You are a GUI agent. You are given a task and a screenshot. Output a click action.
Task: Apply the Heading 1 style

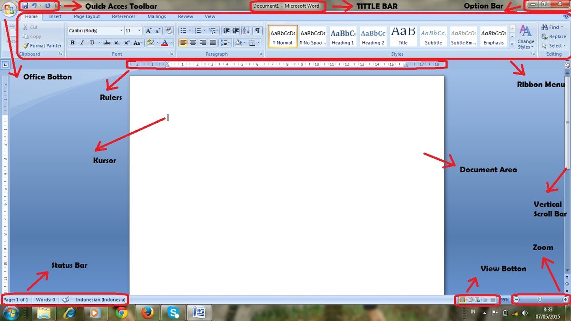(343, 37)
